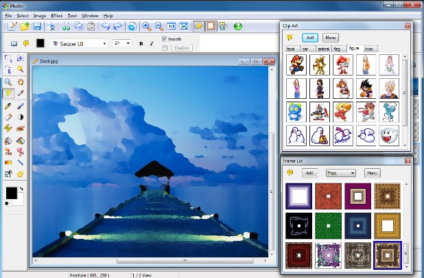Toggle bold text formatting
Viewport: 424px width, 278px height.
tap(141, 43)
